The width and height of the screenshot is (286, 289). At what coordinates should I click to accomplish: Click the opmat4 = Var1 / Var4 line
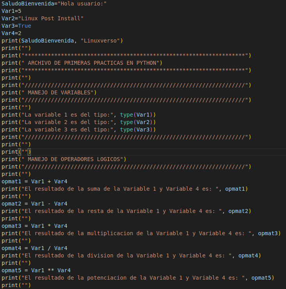(x=34, y=248)
